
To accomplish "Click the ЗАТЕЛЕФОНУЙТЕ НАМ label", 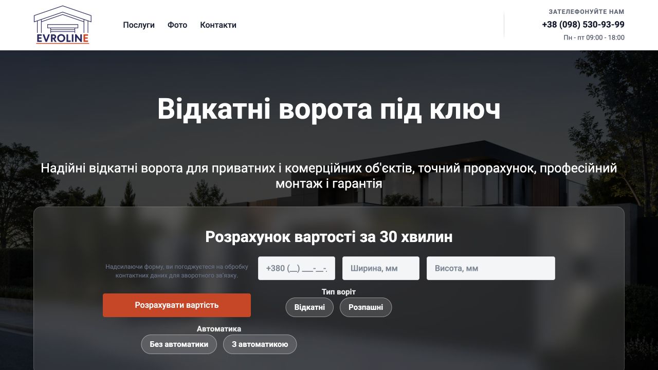I will [587, 11].
